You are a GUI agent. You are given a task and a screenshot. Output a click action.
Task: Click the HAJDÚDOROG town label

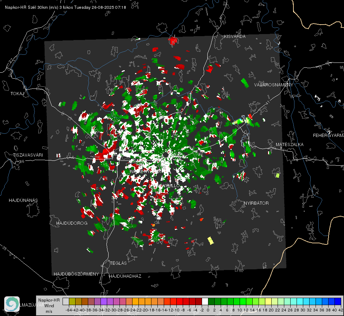coord(72,223)
